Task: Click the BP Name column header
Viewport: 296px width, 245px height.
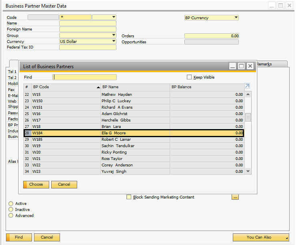Action: [135, 87]
